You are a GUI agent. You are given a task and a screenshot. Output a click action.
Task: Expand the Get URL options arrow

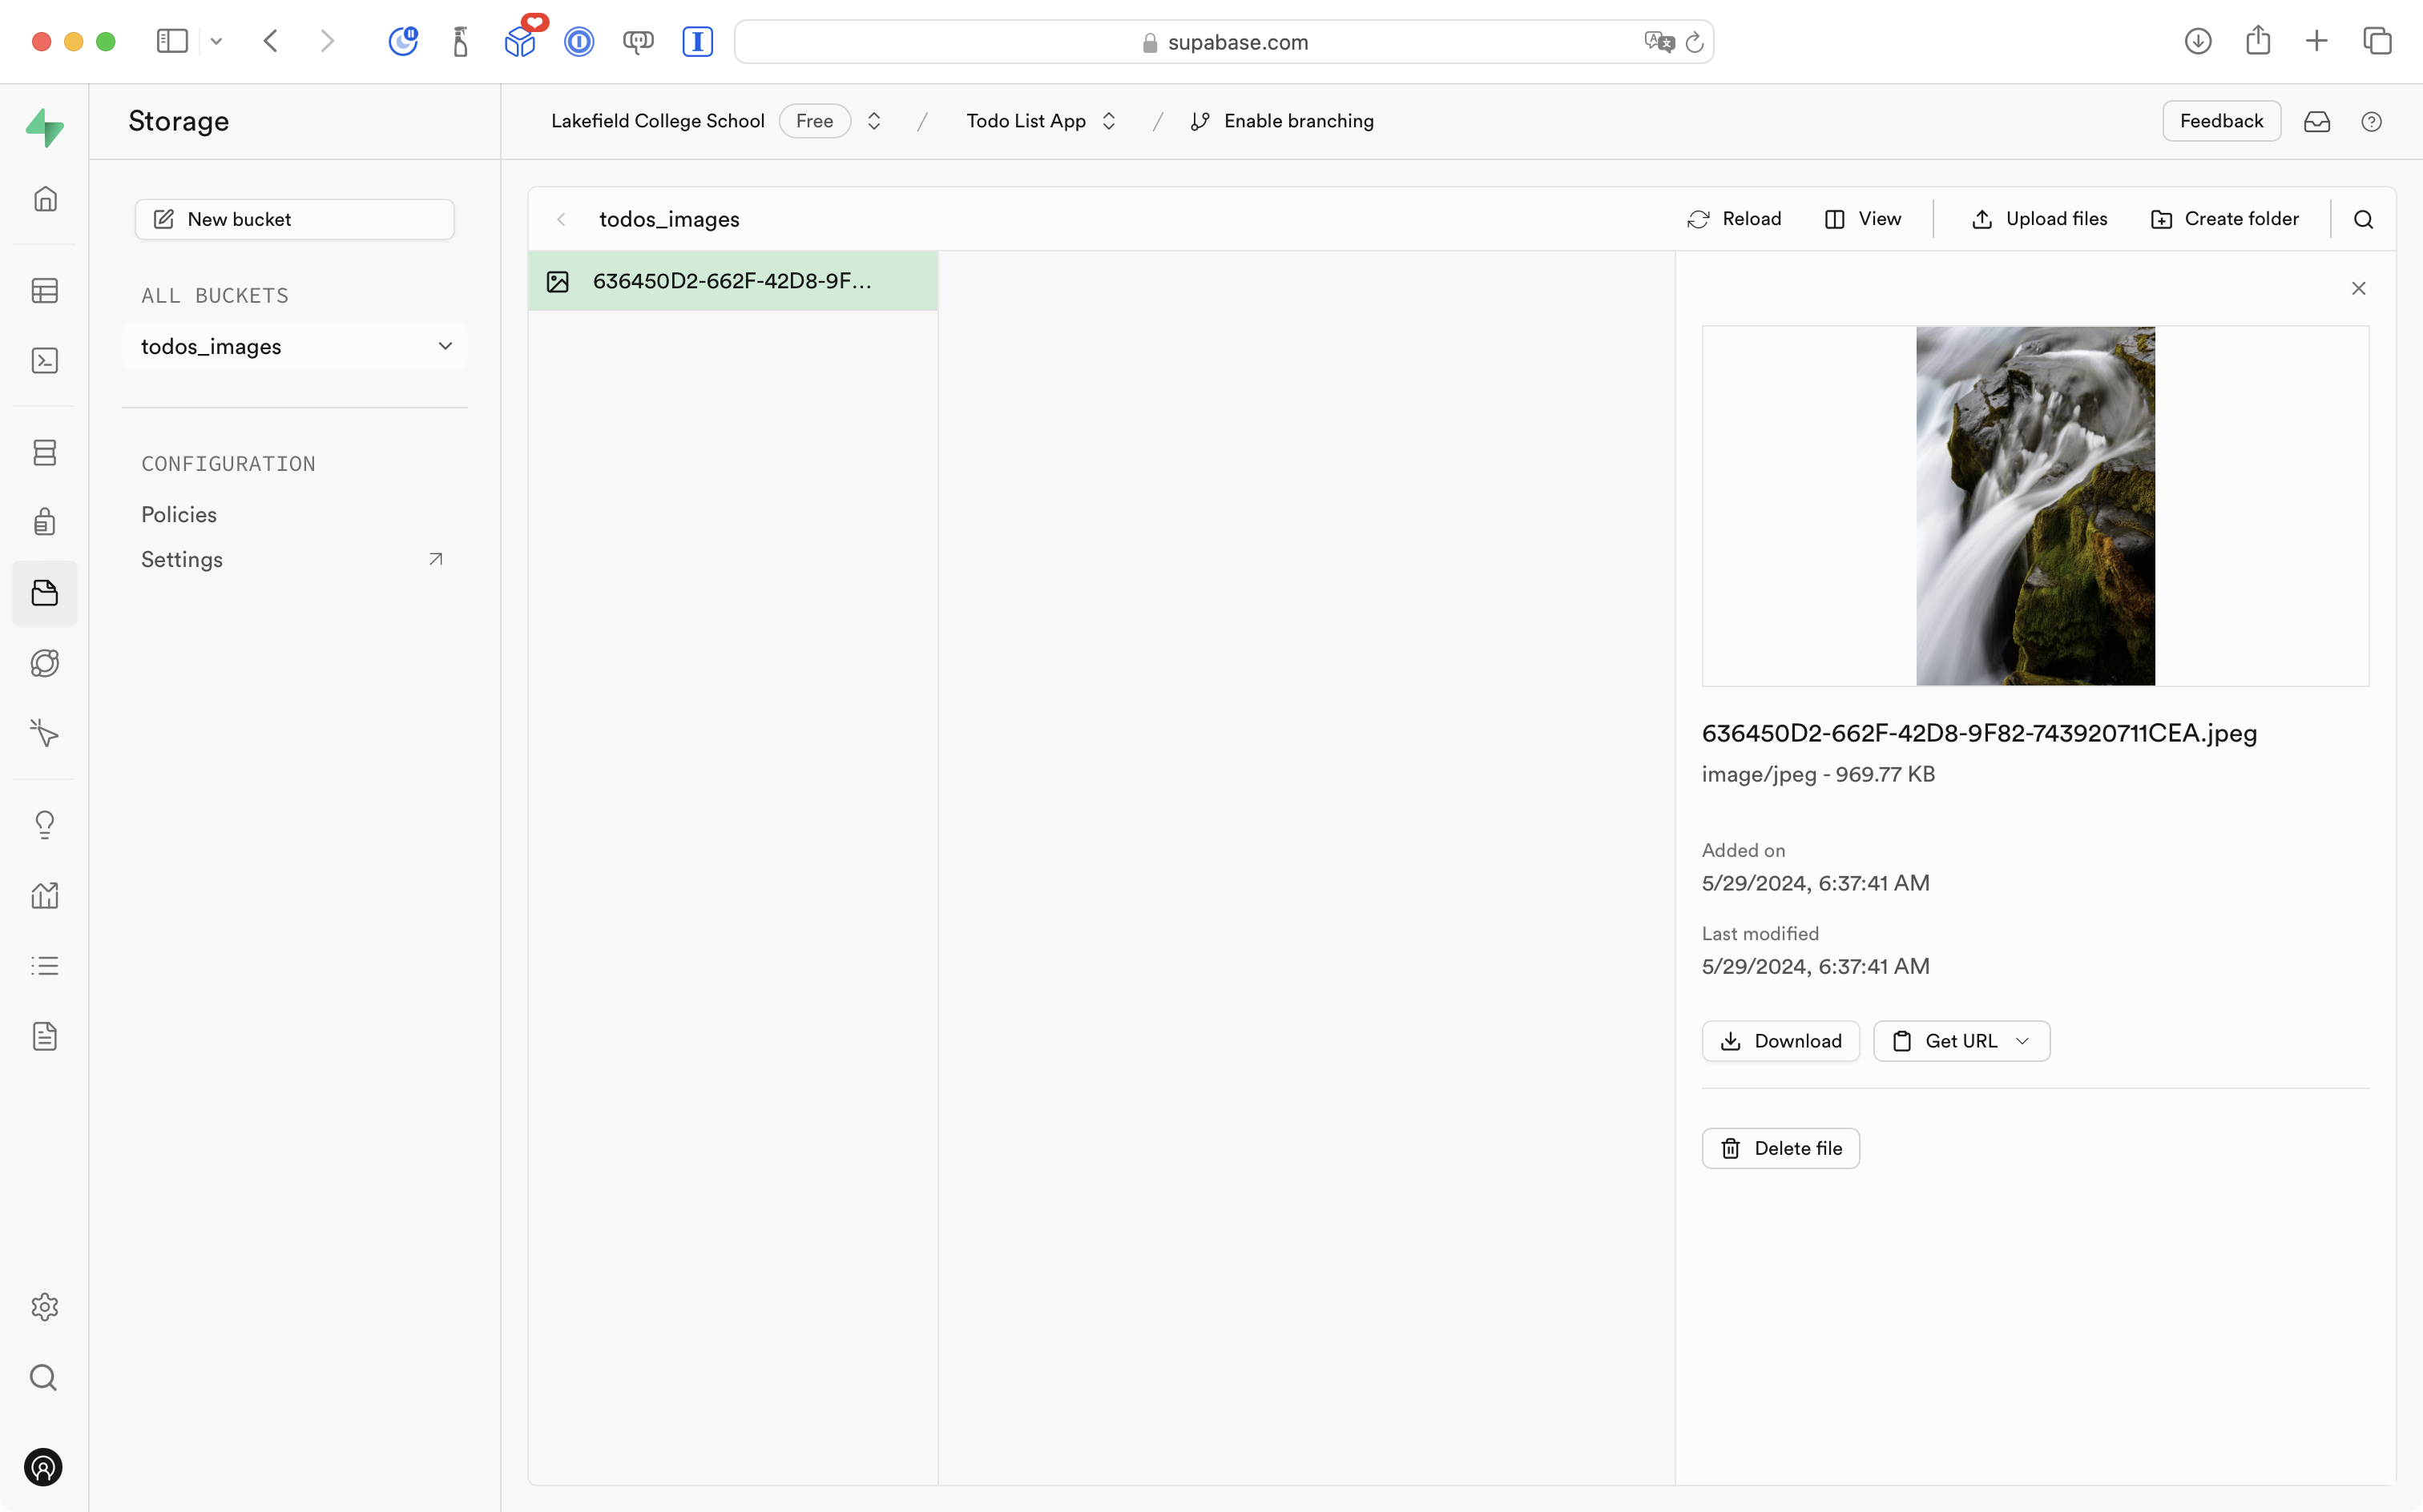2023,1040
